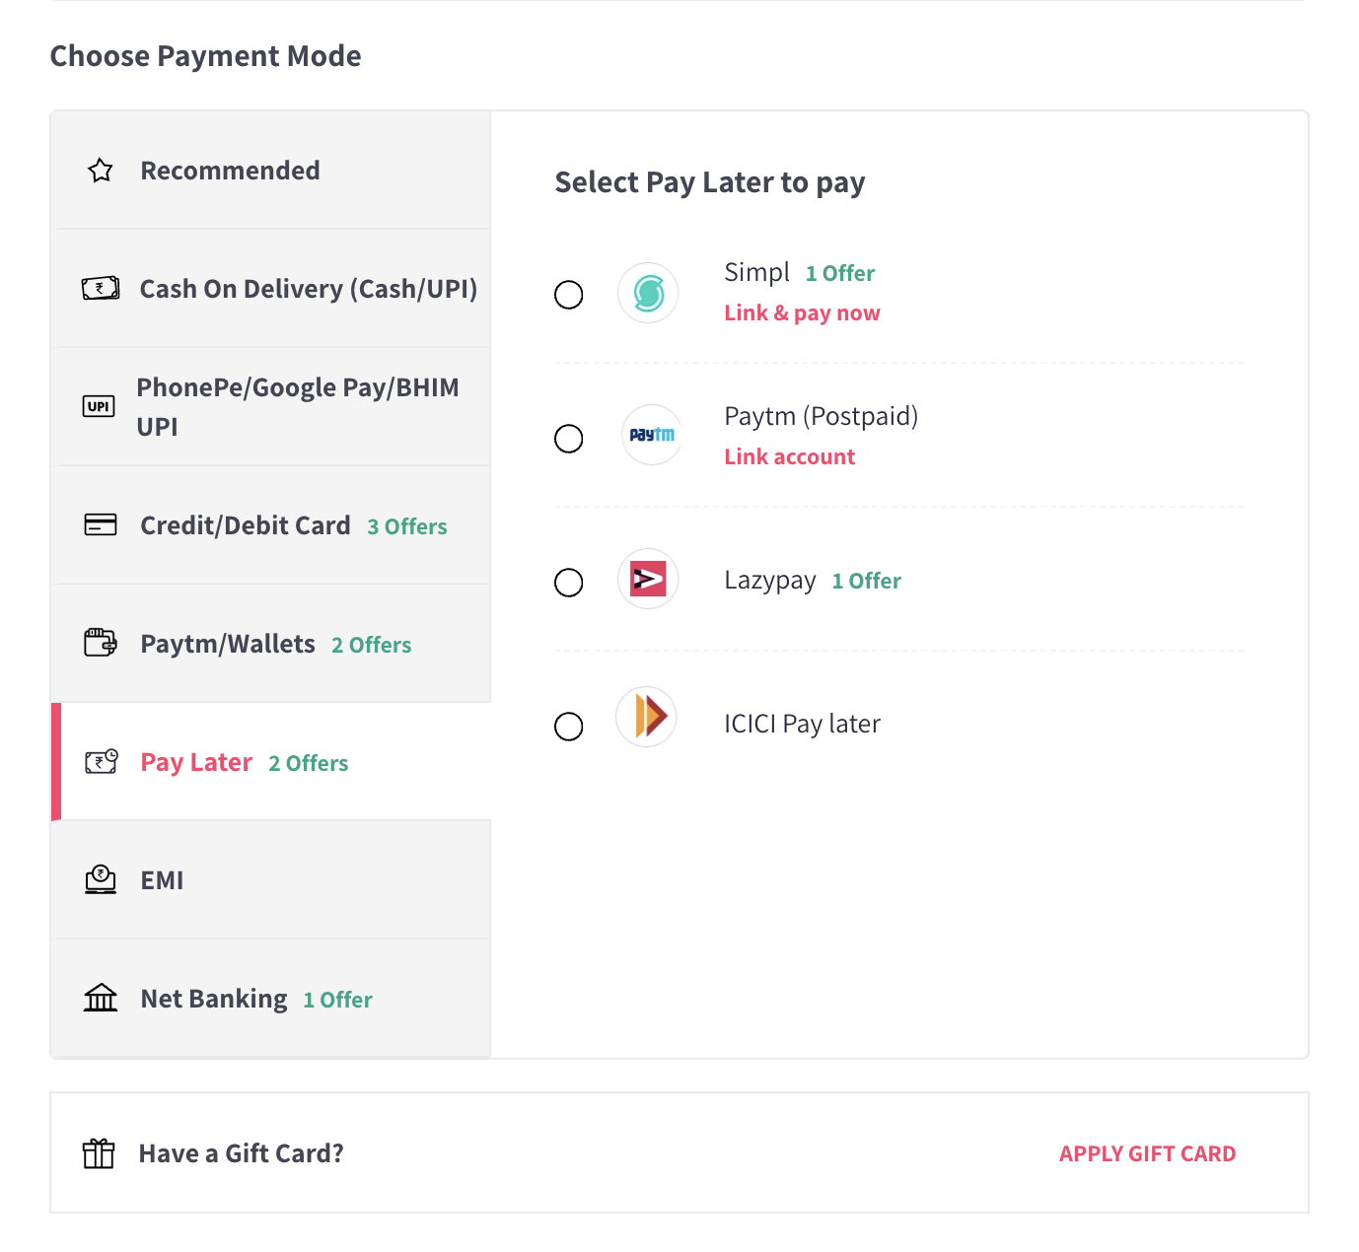Click the Lazypay brand icon
This screenshot has width=1359, height=1252.
tap(648, 579)
